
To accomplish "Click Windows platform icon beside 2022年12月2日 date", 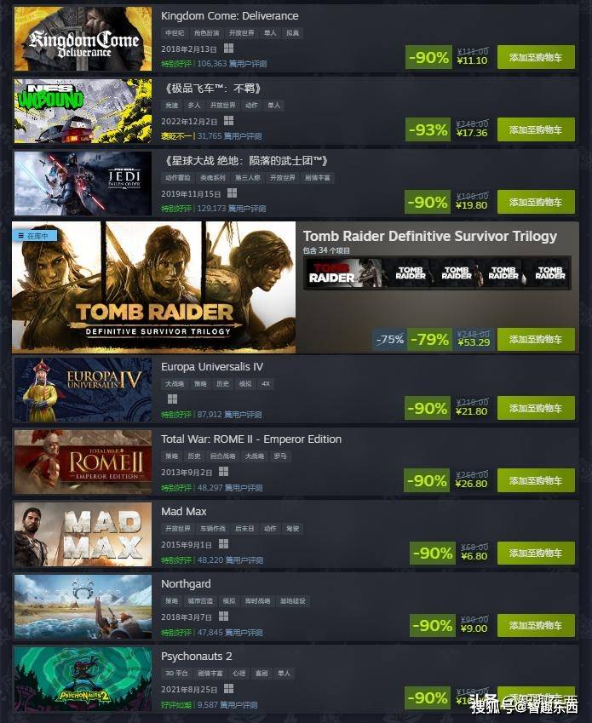I will [228, 121].
